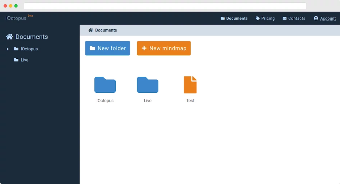Open the Account menu
The height and width of the screenshot is (184, 340).
click(325, 18)
